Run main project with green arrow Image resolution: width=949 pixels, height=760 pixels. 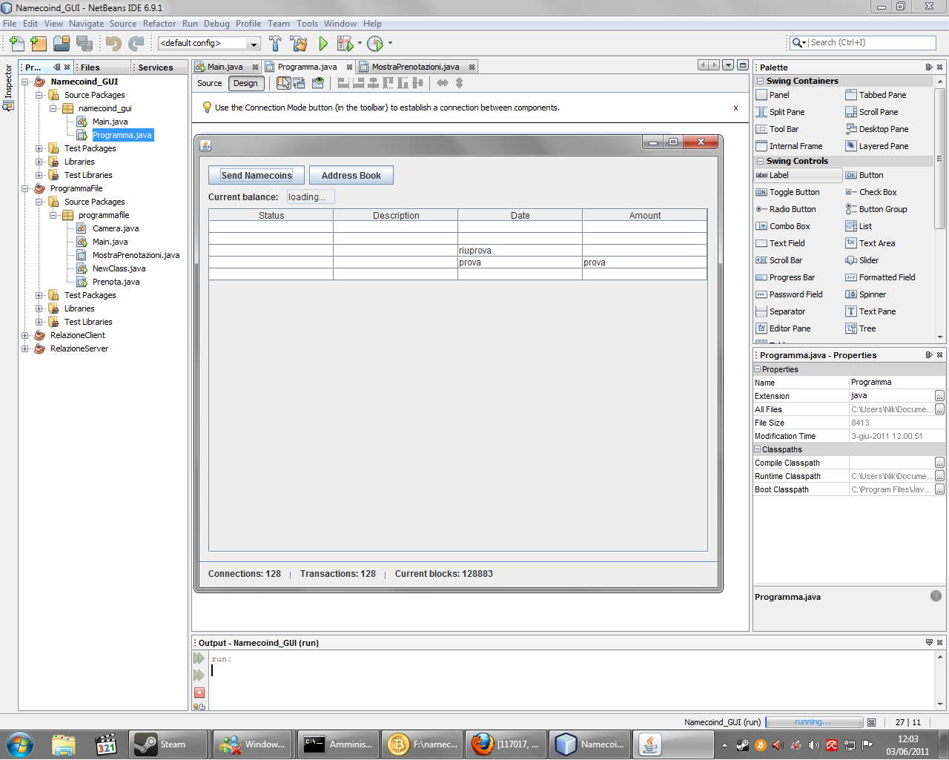(323, 44)
